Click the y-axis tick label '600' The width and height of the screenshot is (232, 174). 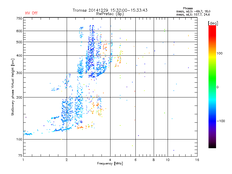coord(19,31)
